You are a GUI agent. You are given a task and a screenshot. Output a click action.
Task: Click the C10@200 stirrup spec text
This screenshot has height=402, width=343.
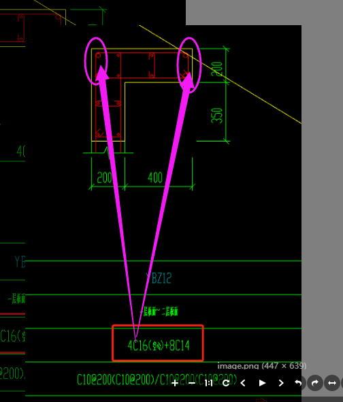157,380
